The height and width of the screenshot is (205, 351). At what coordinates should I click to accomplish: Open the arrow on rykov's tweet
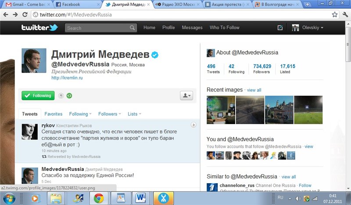(193, 125)
